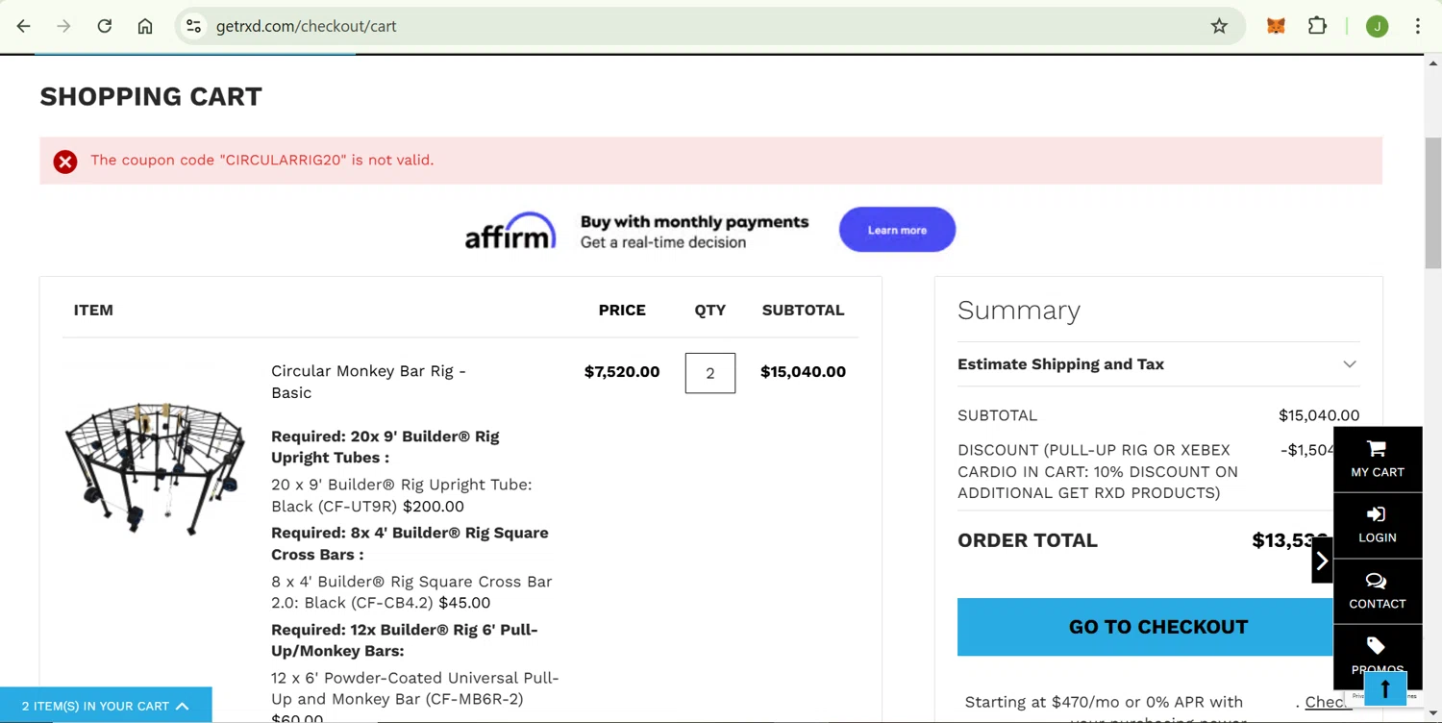The image size is (1442, 723).
Task: Click the Order Total label
Action: [1028, 540]
